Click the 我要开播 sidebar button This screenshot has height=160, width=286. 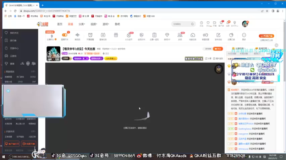[x=29, y=144]
